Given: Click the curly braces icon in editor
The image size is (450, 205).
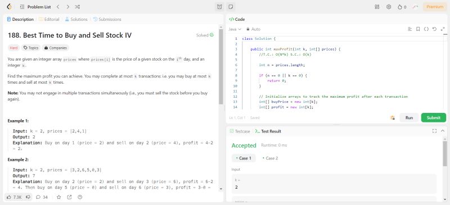Looking at the screenshot, I should [426, 29].
